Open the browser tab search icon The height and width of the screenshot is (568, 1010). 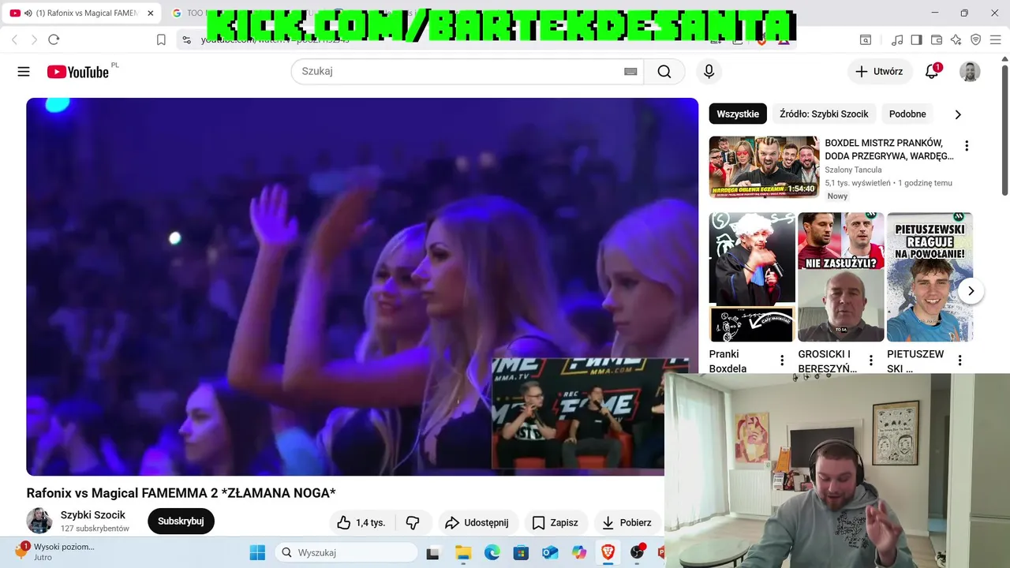pyautogui.click(x=866, y=39)
